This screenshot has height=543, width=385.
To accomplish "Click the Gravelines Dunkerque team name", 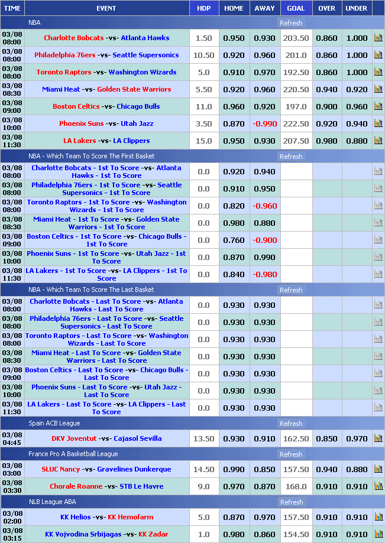I will point(134,469).
